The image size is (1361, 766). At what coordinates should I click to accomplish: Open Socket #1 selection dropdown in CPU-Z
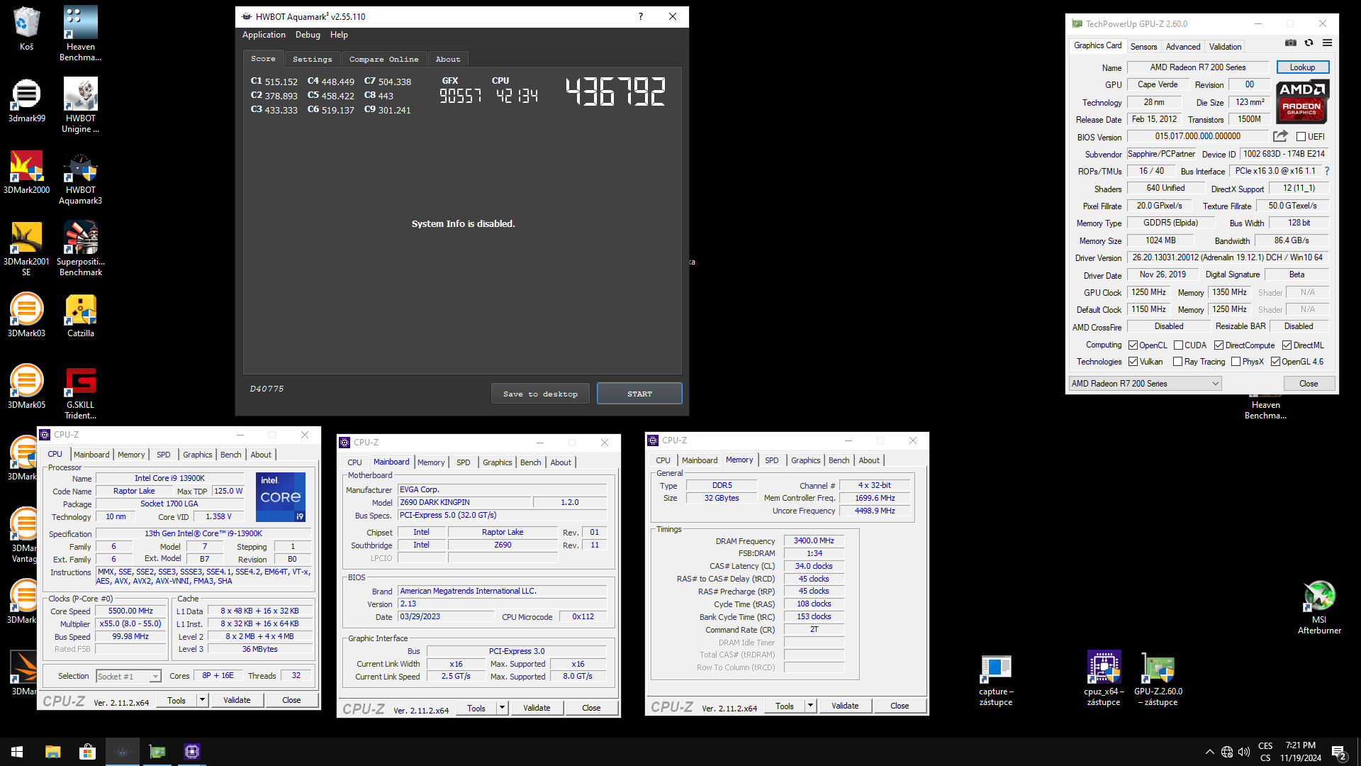pyautogui.click(x=129, y=676)
